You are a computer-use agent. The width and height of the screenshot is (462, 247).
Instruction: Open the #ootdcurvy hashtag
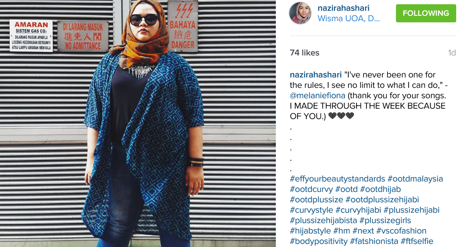click(x=311, y=189)
